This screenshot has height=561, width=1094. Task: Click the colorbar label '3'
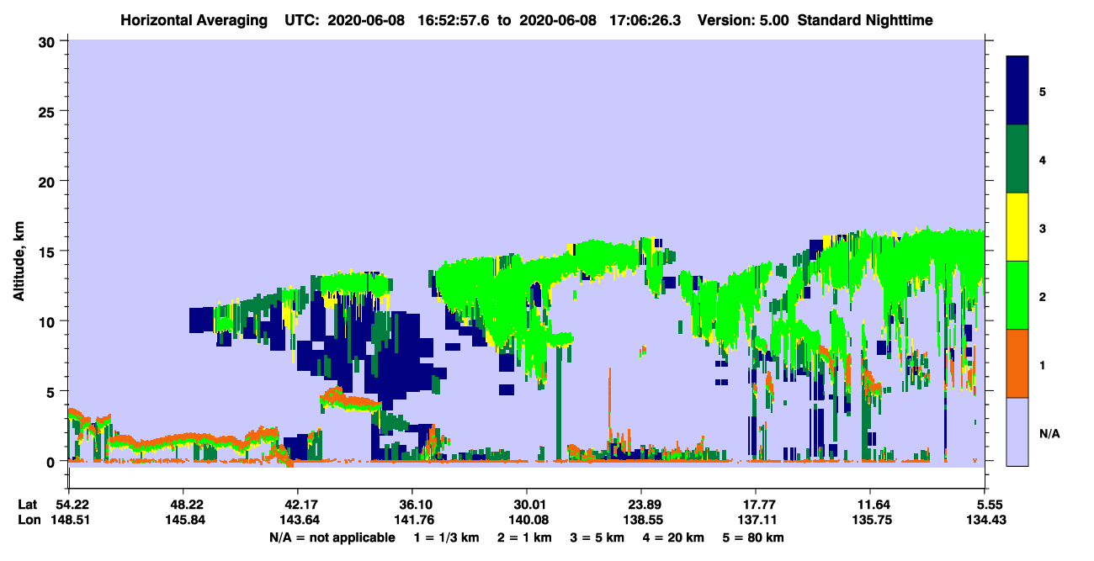(1043, 228)
